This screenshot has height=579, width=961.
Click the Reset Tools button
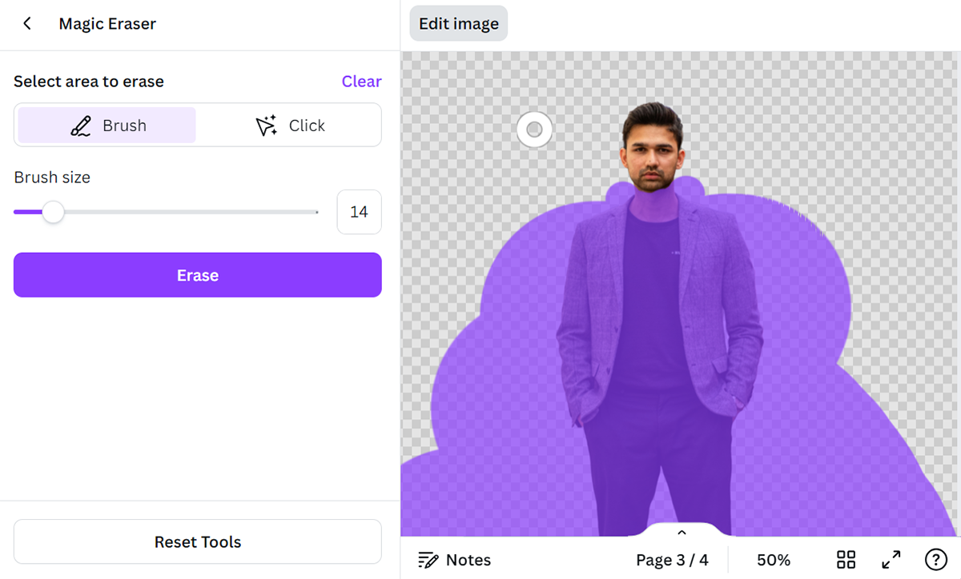198,541
